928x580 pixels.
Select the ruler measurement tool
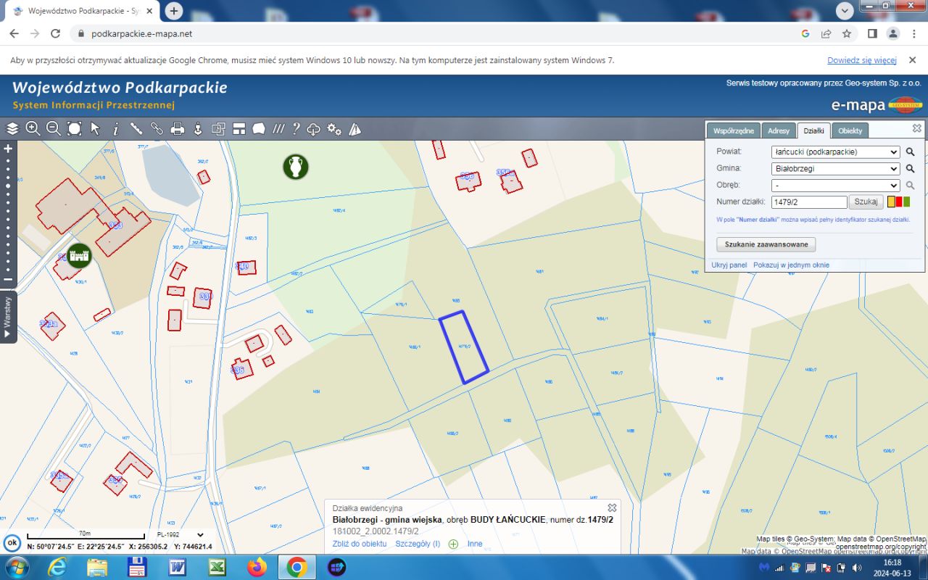pyautogui.click(x=136, y=129)
